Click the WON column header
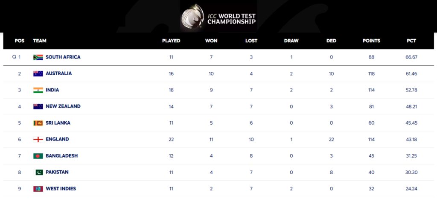Viewport: 437px width, 199px height. [211, 41]
